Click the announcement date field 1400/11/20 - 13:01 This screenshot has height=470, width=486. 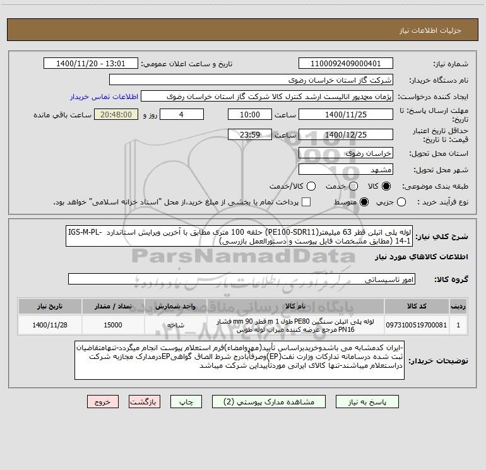pyautogui.click(x=91, y=64)
